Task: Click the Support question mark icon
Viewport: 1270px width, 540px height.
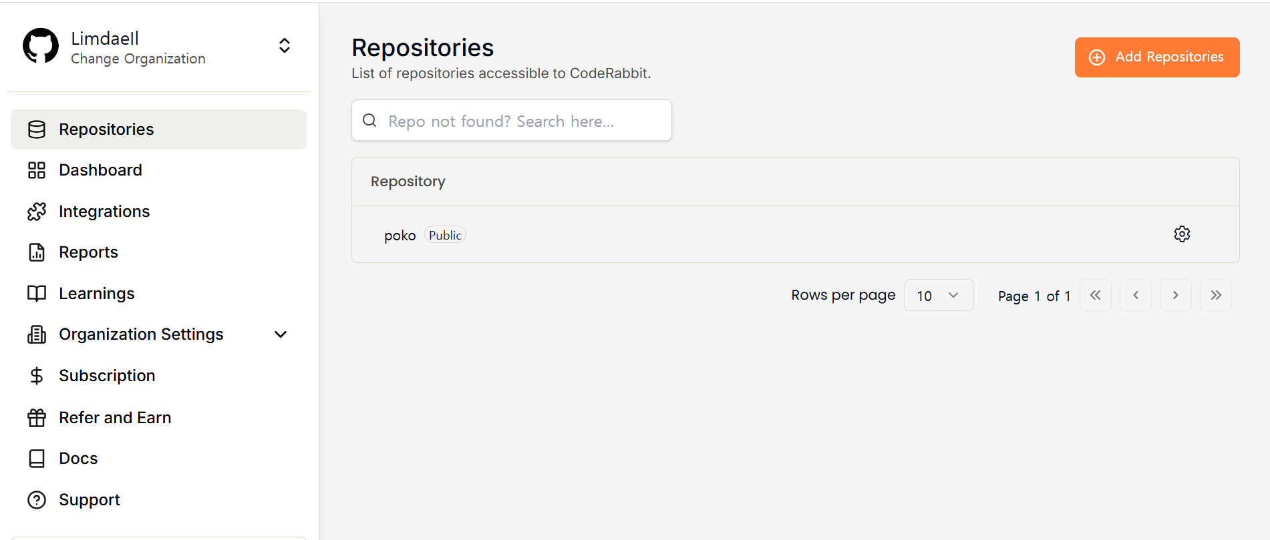Action: (x=37, y=500)
